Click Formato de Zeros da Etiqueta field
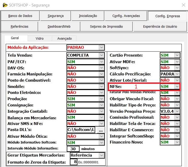Image resolution: width=188 pixels, height=167 pixels. click(74, 162)
